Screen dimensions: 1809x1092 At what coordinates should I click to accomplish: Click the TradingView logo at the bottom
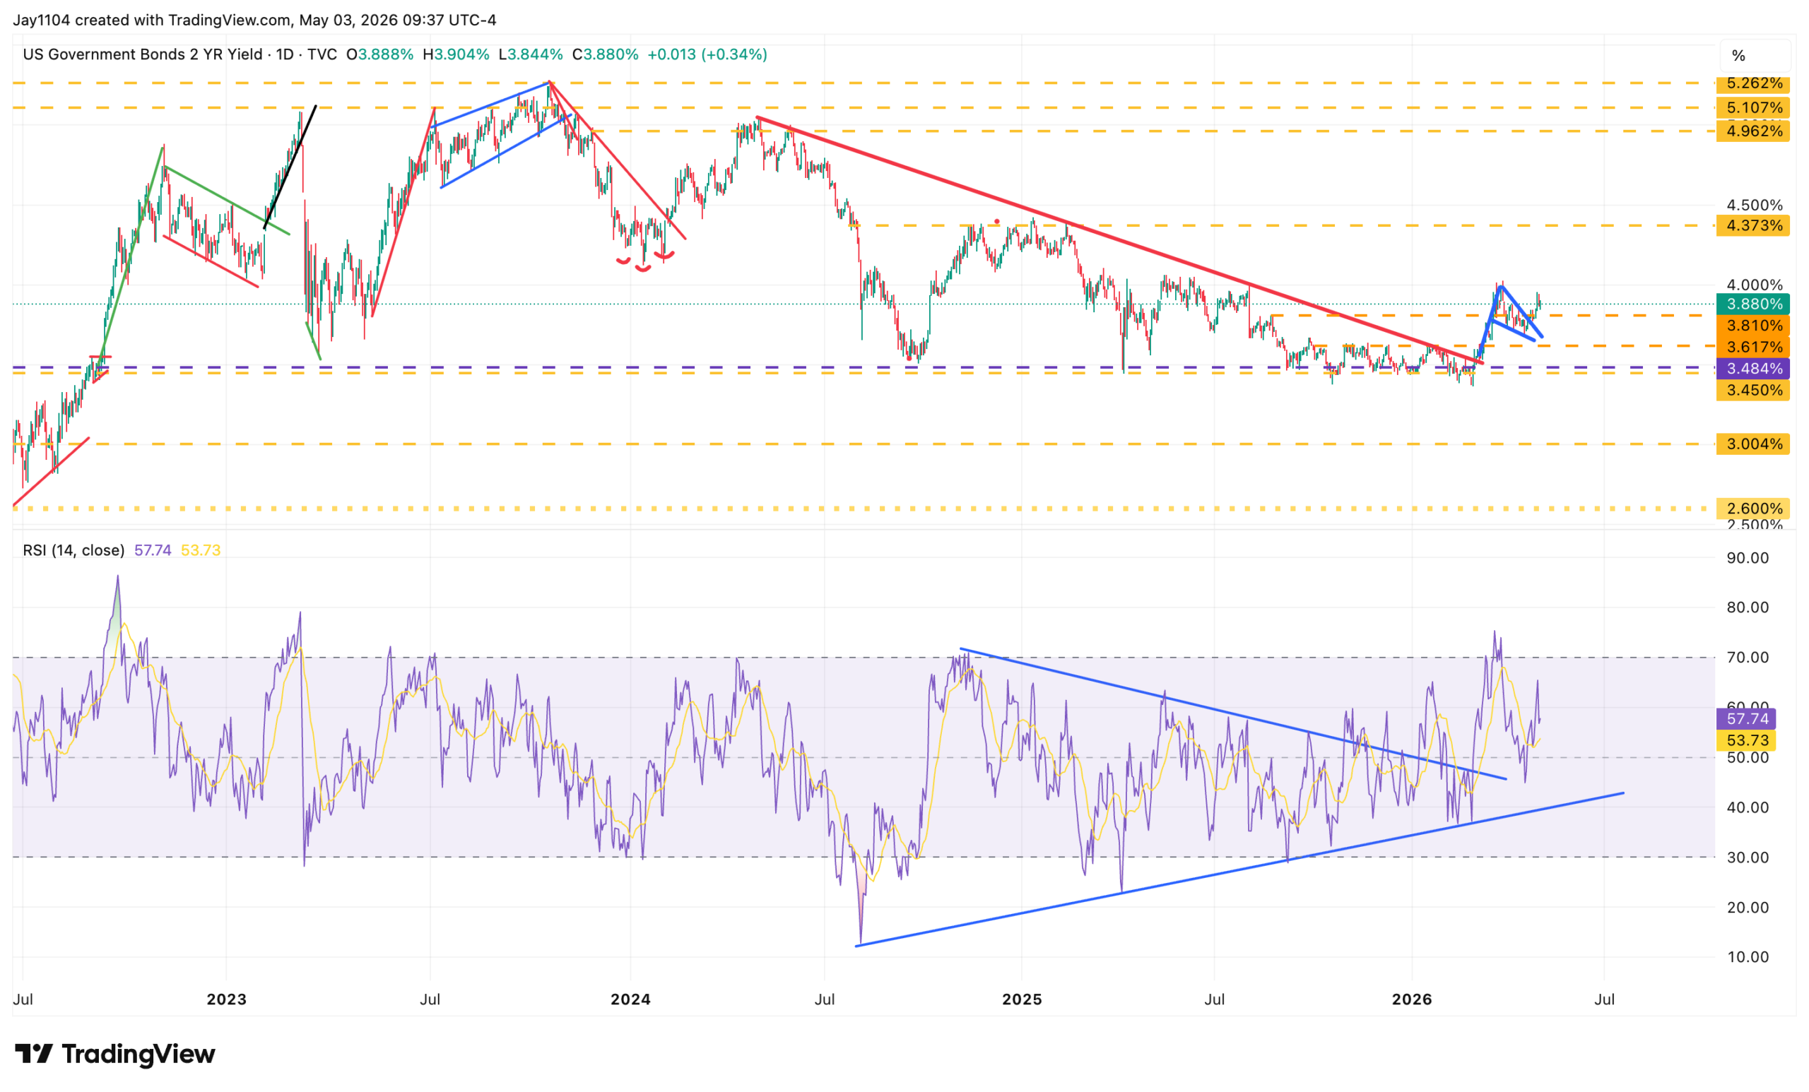115,1054
